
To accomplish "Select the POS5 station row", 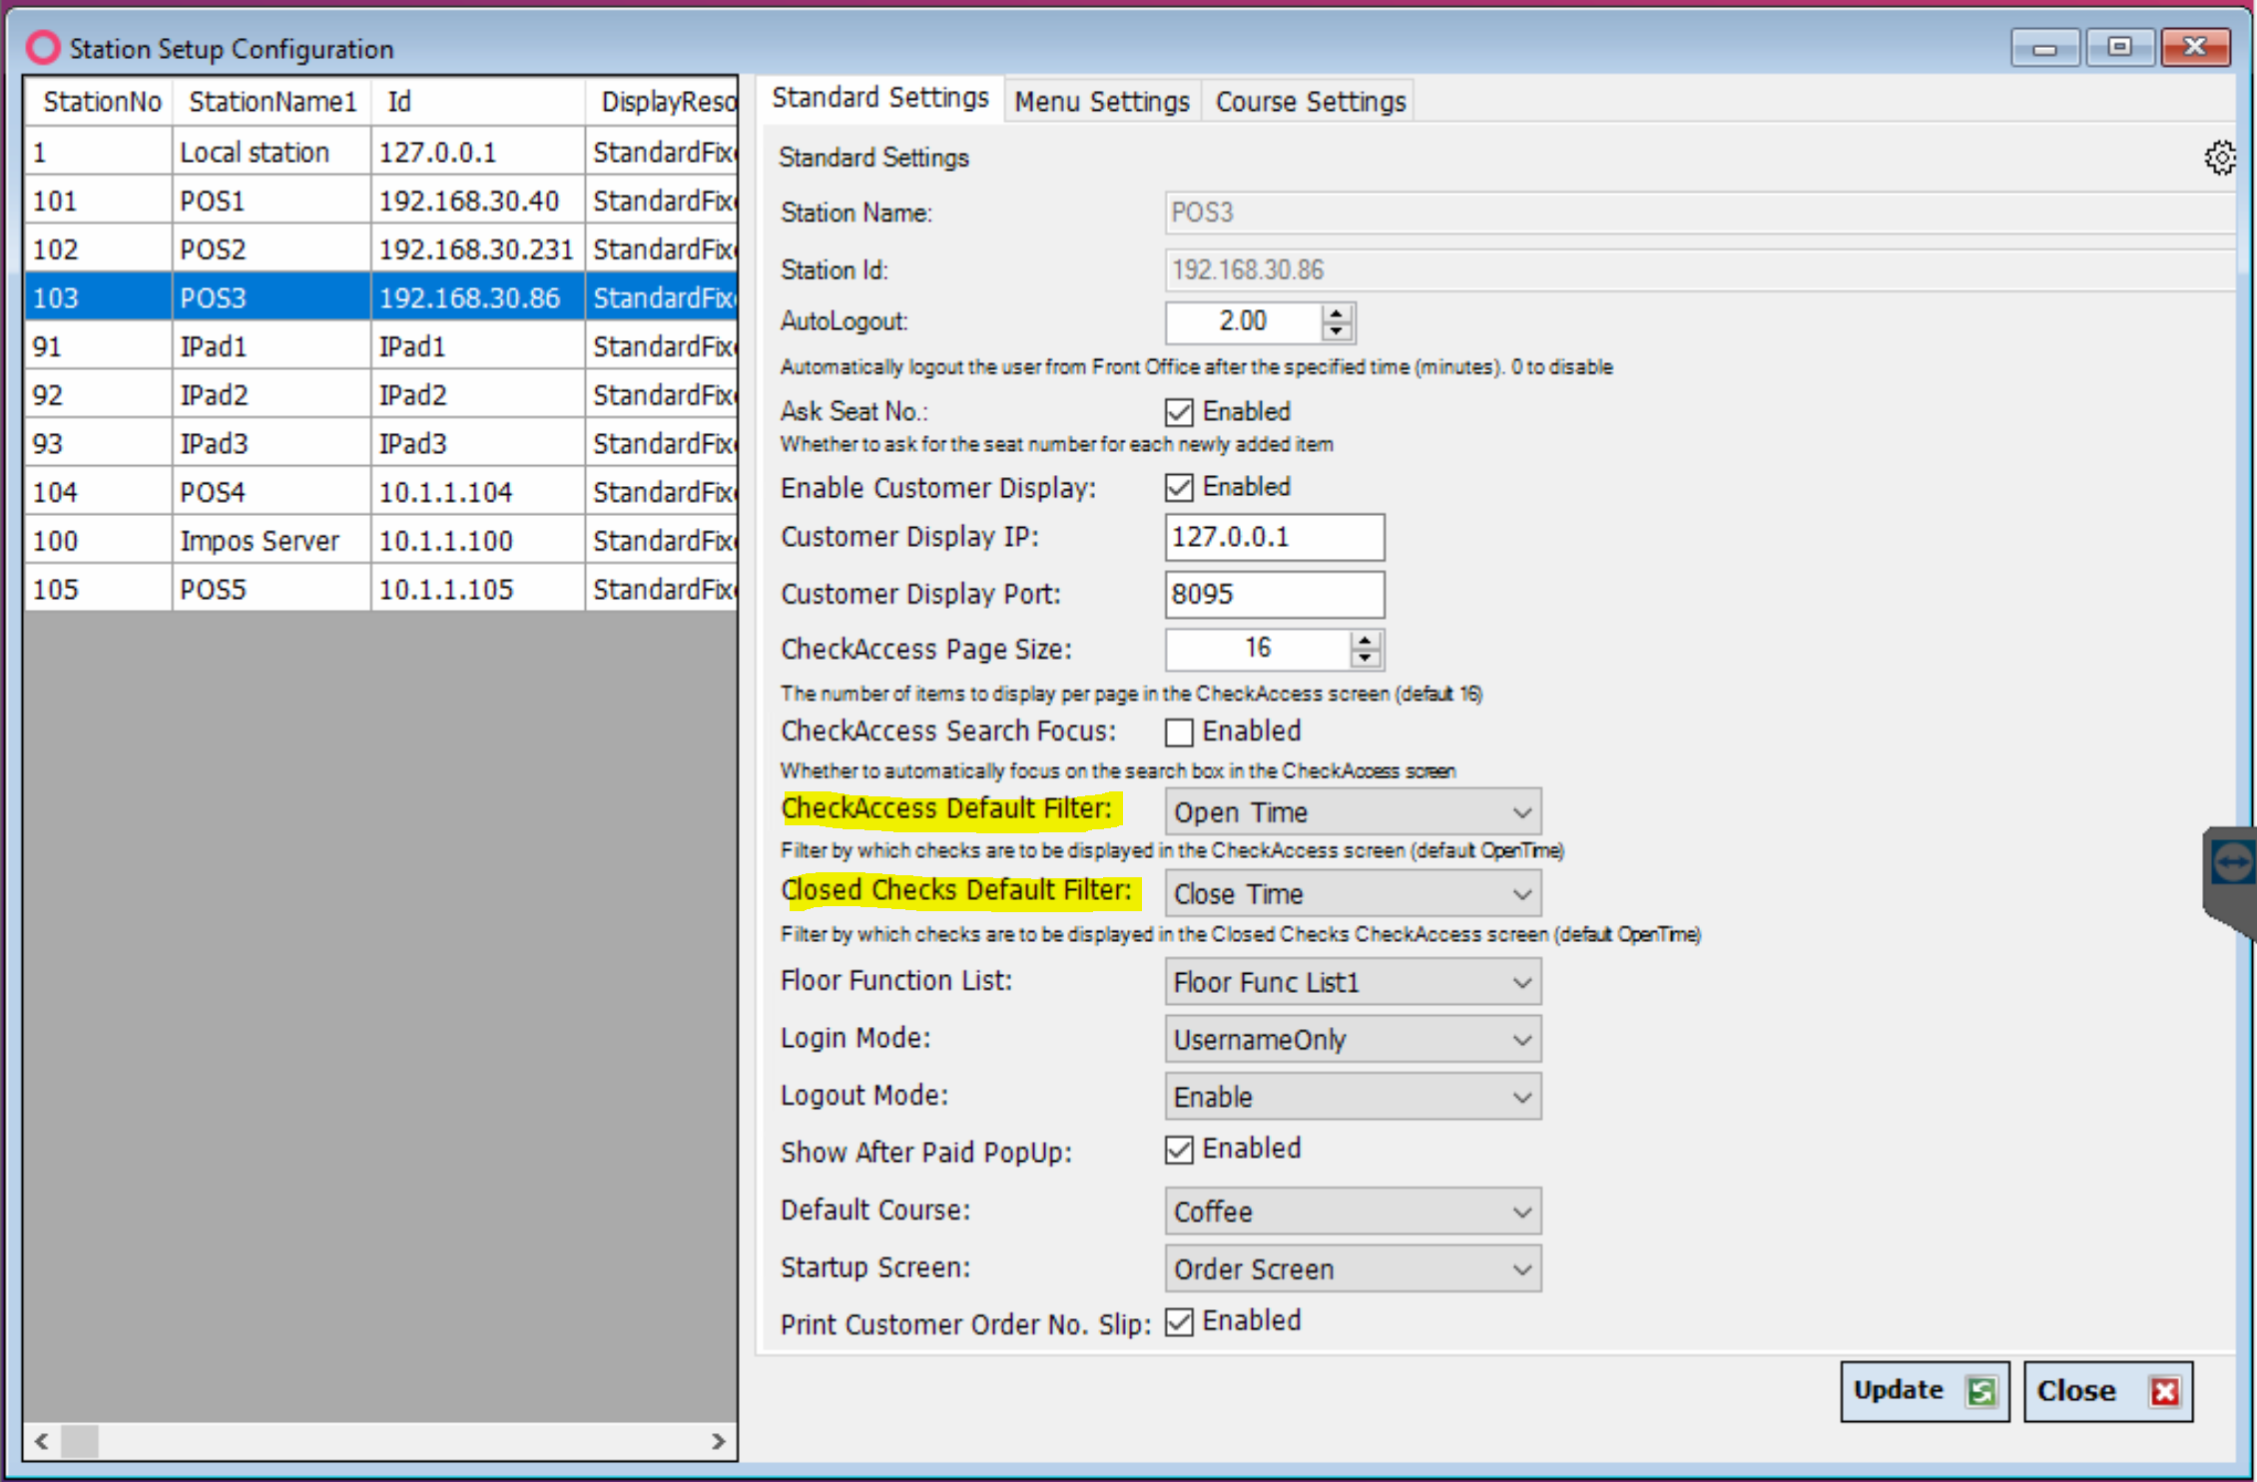I will (x=381, y=589).
